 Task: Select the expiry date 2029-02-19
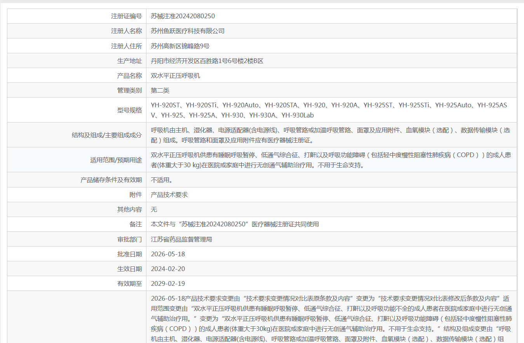(x=168, y=283)
